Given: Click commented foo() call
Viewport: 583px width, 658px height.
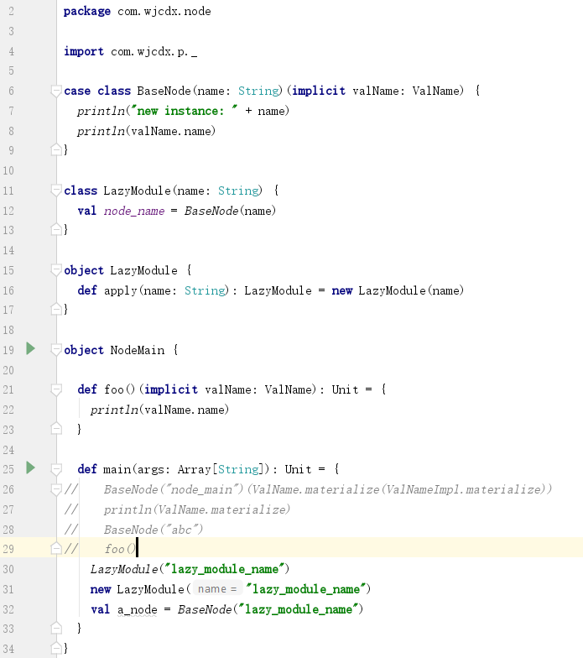Looking at the screenshot, I should click(120, 549).
